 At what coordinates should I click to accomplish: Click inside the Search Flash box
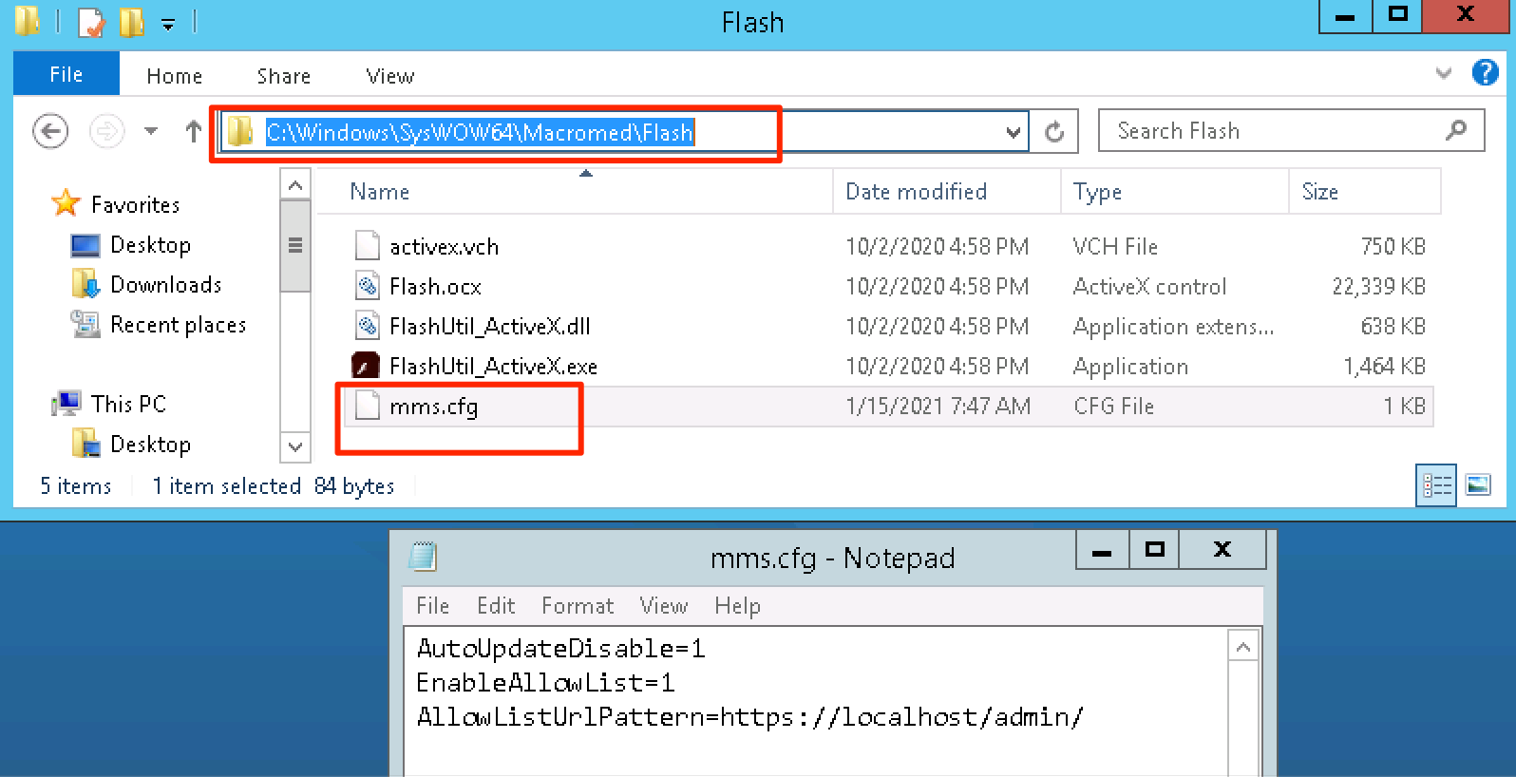point(1273,131)
